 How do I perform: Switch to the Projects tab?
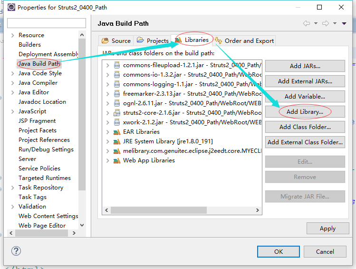pyautogui.click(x=153, y=40)
